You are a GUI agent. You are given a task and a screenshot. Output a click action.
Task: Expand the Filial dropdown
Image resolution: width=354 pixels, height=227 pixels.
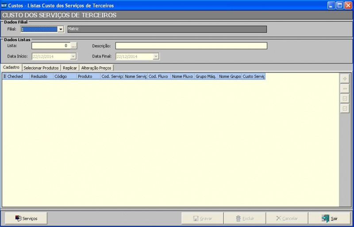point(61,29)
